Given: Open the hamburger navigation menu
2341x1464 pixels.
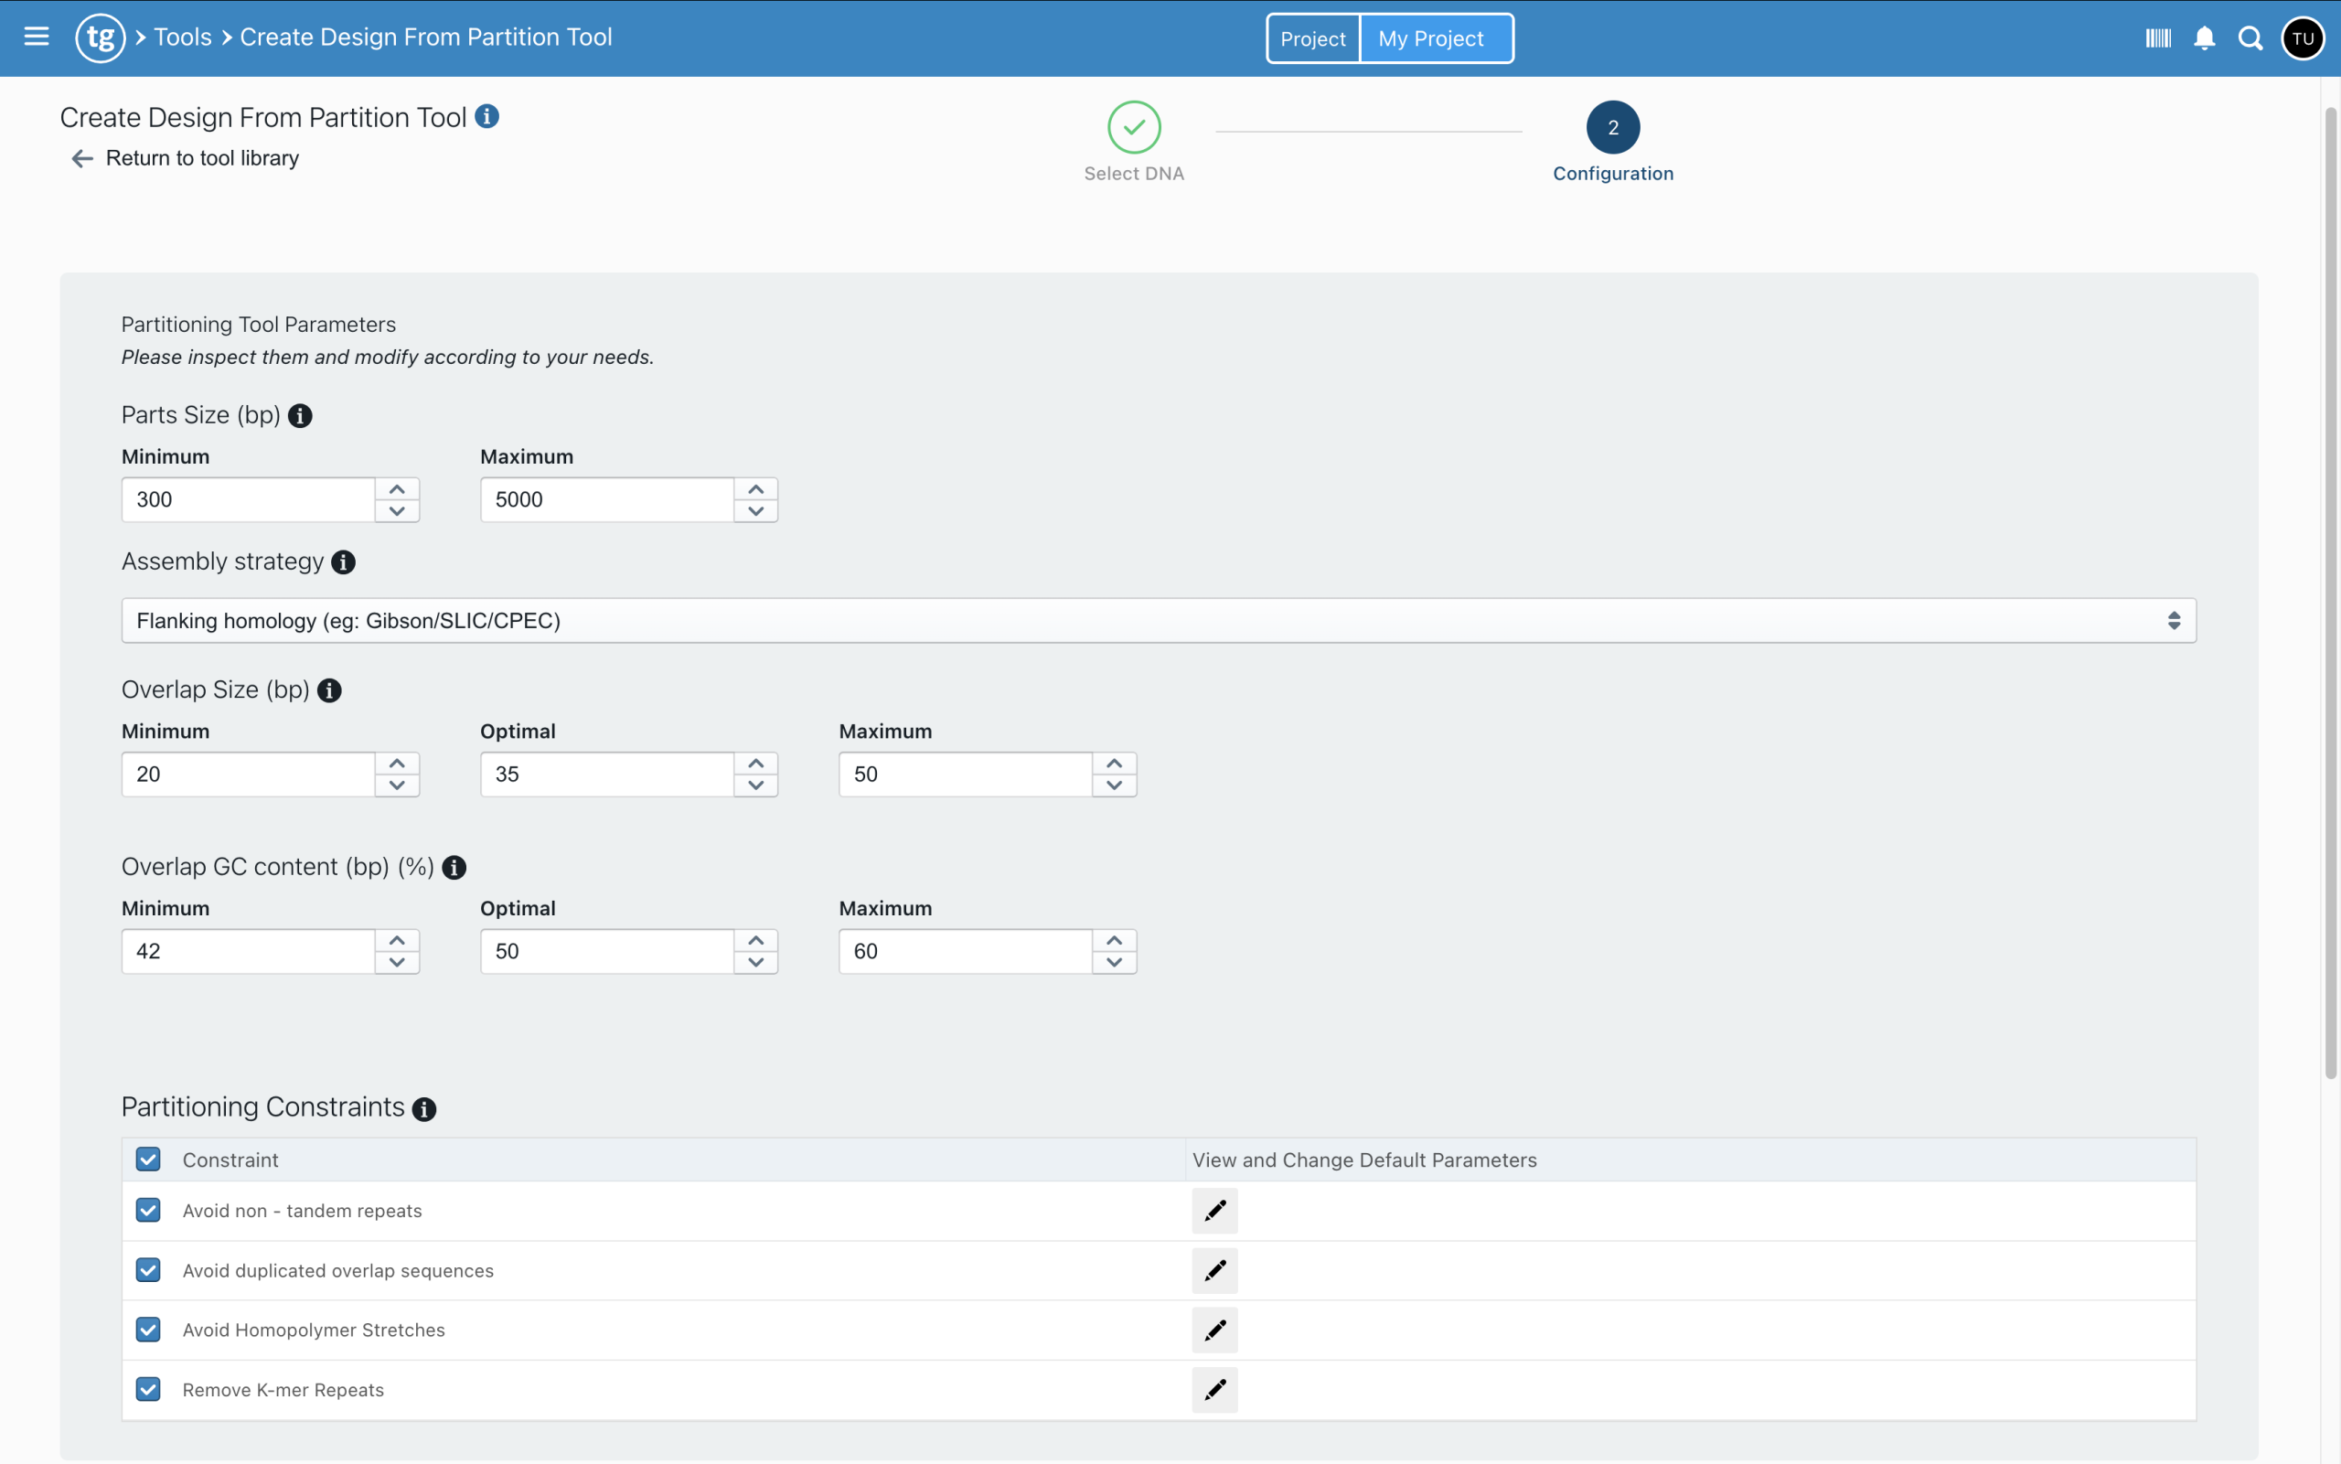Looking at the screenshot, I should (37, 37).
